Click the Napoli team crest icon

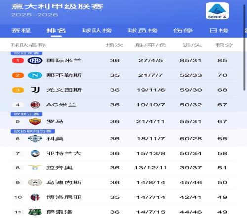35,75
